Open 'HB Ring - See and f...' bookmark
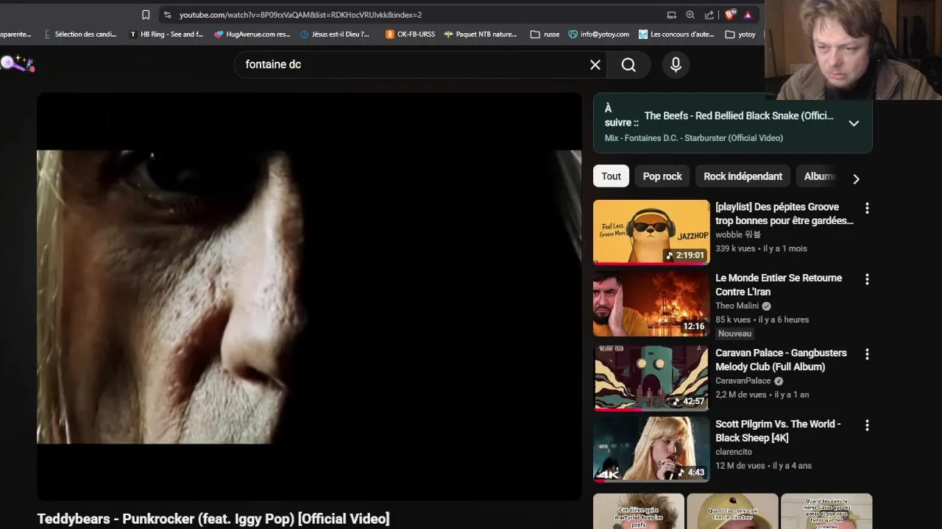The image size is (942, 529). pyautogui.click(x=166, y=34)
